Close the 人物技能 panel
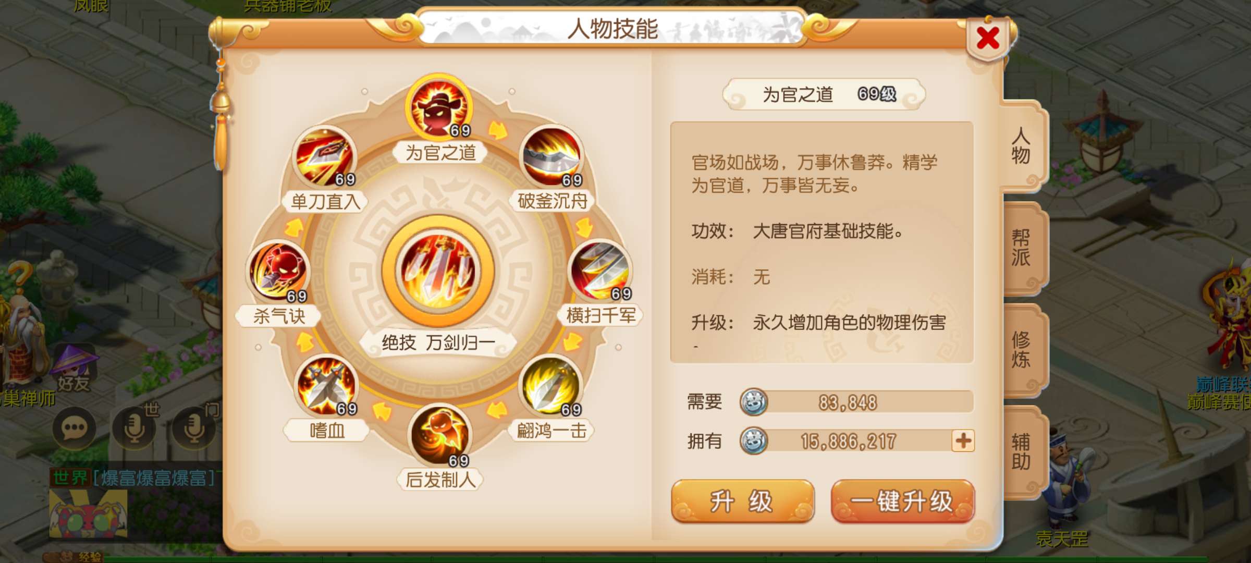1251x563 pixels. [988, 38]
